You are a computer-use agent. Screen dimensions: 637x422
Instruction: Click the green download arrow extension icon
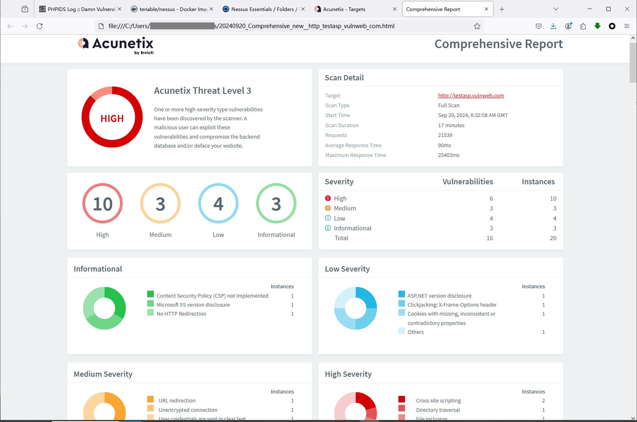597,26
